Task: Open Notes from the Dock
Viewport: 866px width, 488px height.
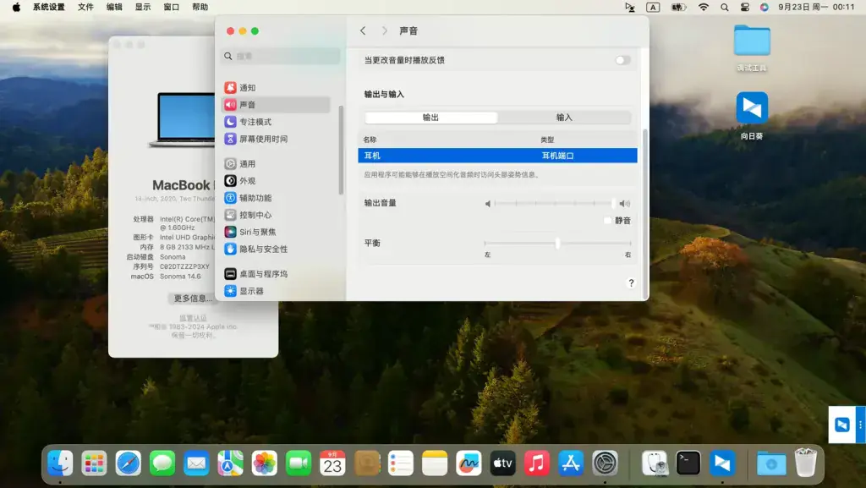Action: tap(435, 463)
